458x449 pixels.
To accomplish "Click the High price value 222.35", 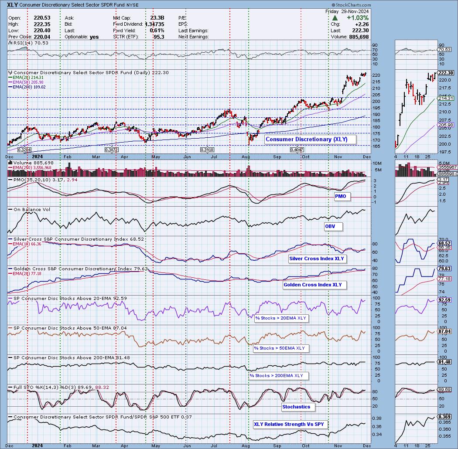I will 42,24.
